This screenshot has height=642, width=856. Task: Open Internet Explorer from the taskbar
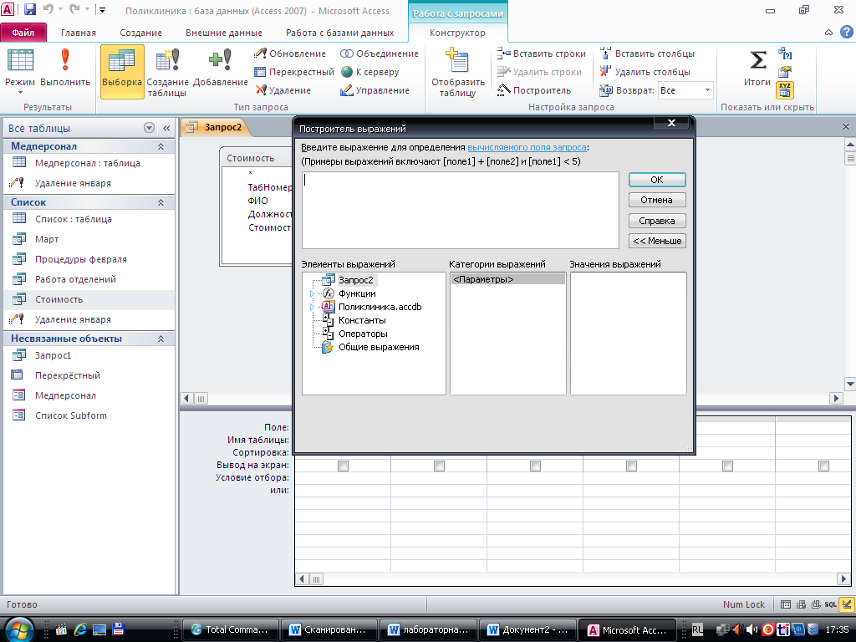80,629
